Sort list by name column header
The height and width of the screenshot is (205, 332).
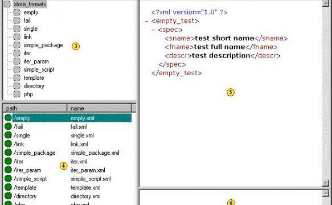[99, 108]
